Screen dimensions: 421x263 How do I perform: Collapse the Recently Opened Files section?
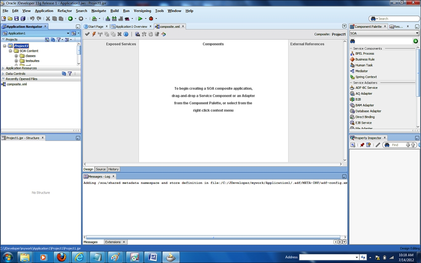click(3, 79)
